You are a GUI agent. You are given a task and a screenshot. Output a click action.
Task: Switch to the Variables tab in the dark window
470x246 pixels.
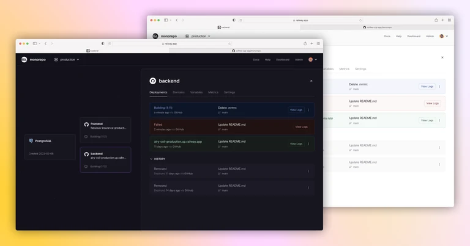tap(196, 92)
